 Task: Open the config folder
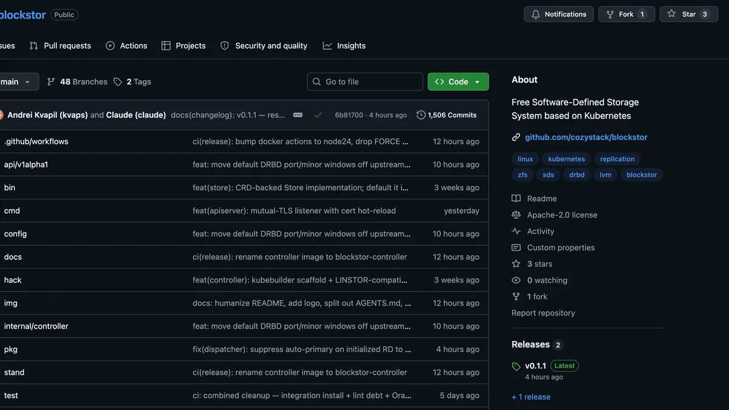tap(16, 234)
